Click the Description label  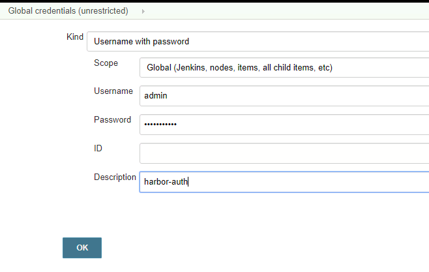pyautogui.click(x=115, y=177)
